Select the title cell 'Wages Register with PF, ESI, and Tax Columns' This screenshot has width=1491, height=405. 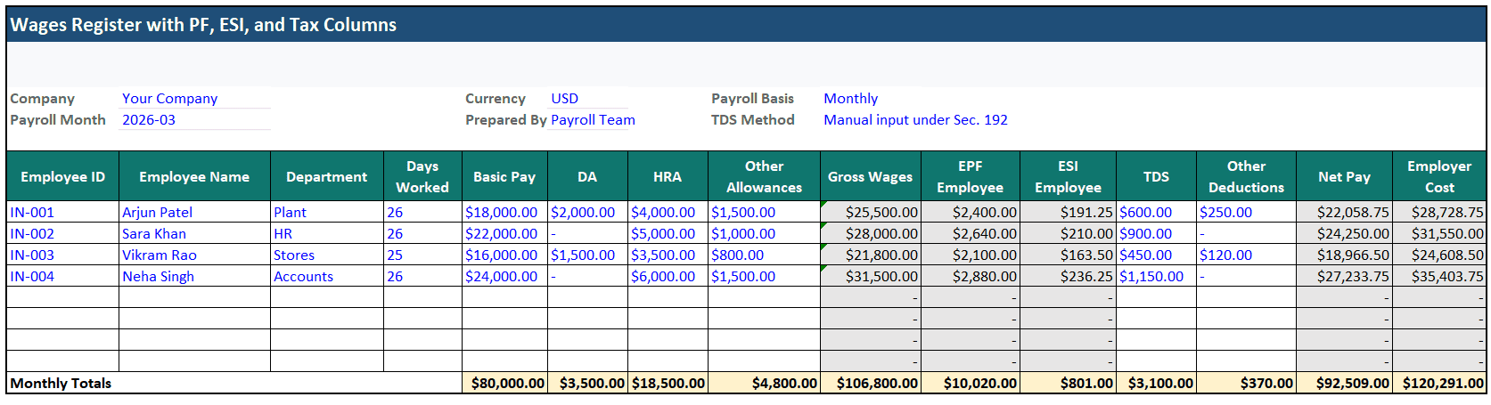tap(747, 25)
